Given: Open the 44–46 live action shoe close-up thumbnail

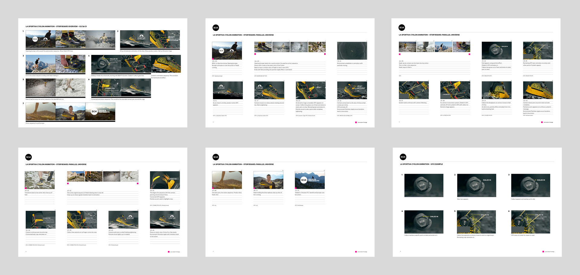Looking at the screenshot, I should pyautogui.click(x=40, y=180).
